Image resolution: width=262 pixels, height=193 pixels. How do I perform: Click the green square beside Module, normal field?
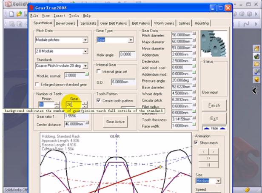click(x=87, y=74)
